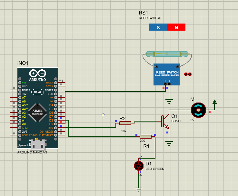Select the M motor reference label

pyautogui.click(x=192, y=99)
